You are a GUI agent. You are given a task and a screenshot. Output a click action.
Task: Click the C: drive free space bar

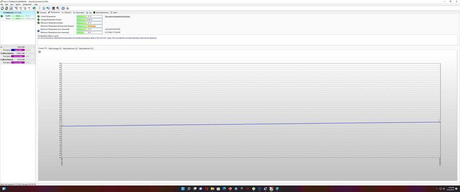[x=18, y=50]
